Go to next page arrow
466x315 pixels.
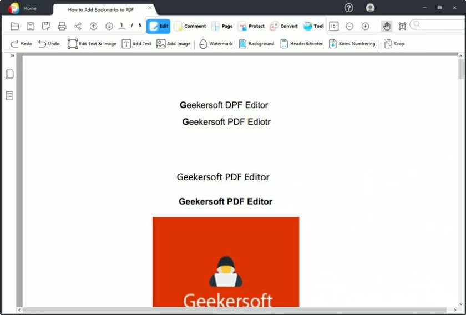109,26
